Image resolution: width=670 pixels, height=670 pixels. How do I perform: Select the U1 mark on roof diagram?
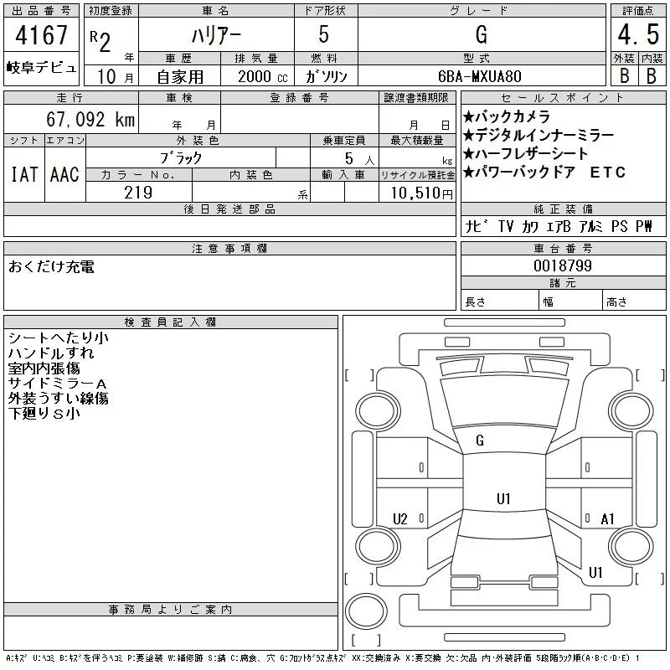pos(504,498)
